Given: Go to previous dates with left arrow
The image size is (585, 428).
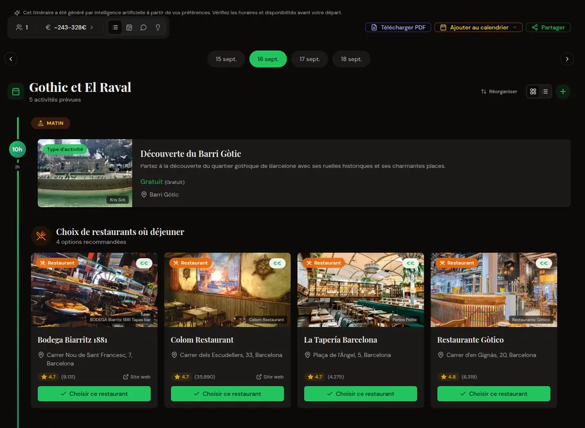Looking at the screenshot, I should 11,59.
